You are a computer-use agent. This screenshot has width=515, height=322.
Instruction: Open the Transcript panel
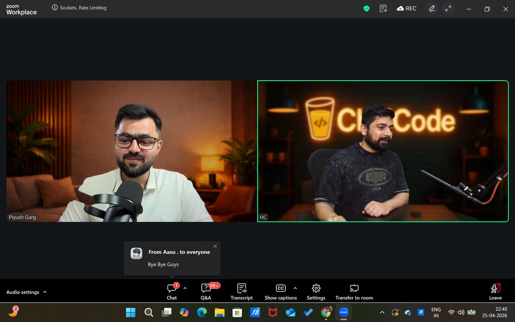pyautogui.click(x=242, y=291)
